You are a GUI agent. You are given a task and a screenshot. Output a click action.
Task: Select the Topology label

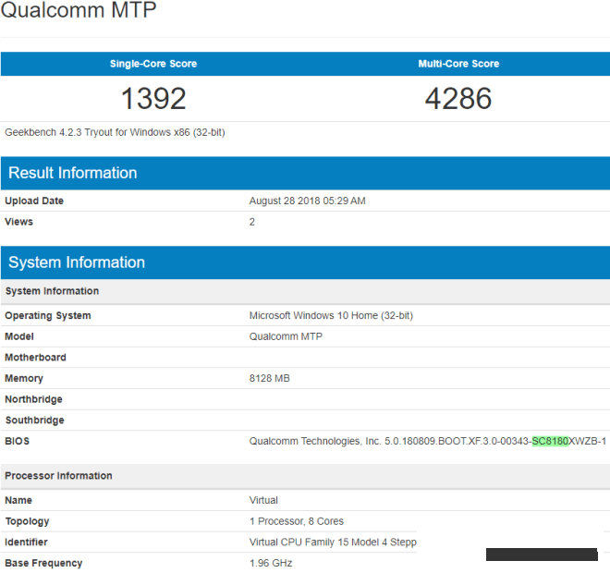[x=27, y=521]
